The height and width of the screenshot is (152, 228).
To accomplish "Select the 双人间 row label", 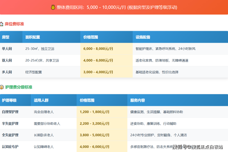I will coord(7,60).
